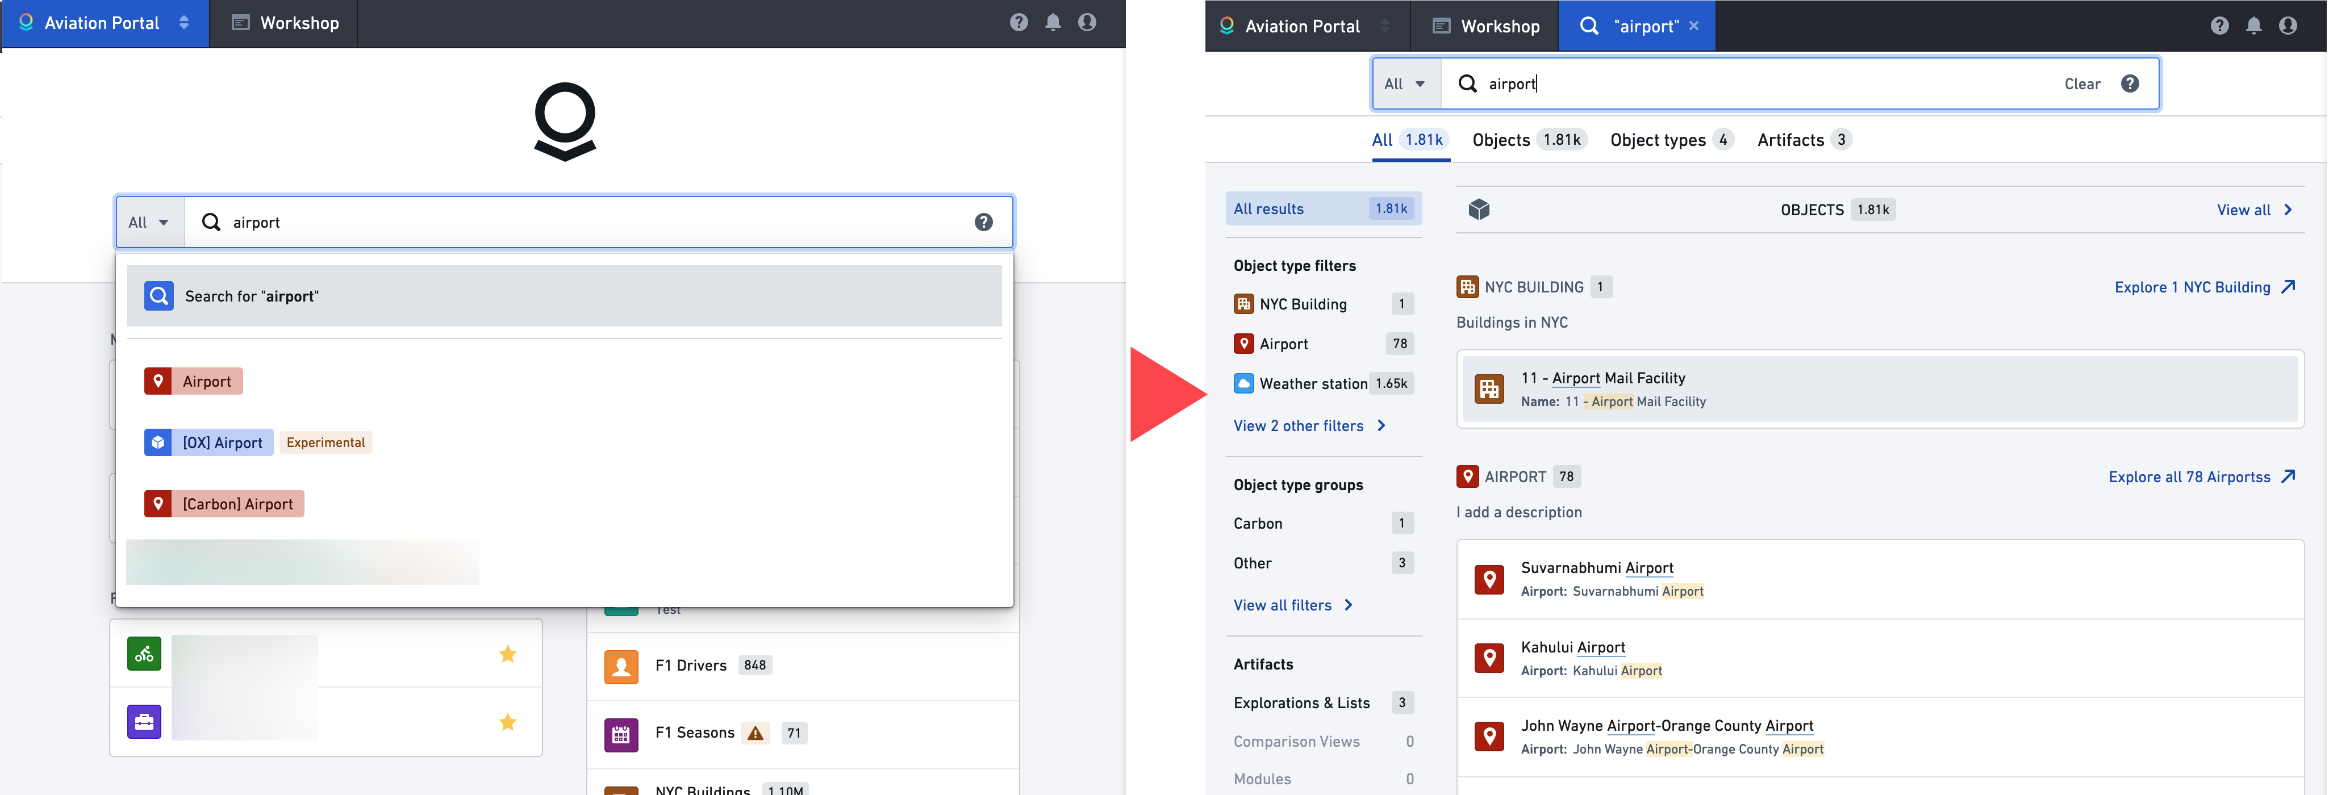Switch to the Objects results tab
The image size is (2329, 795).
(1529, 140)
